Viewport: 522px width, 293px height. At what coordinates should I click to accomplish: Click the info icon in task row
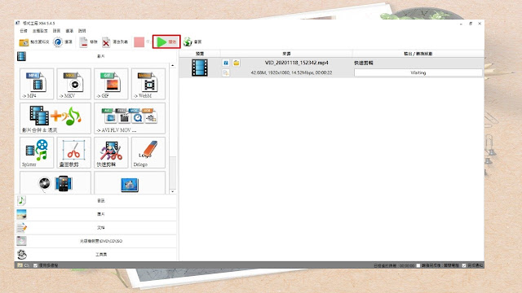[226, 63]
